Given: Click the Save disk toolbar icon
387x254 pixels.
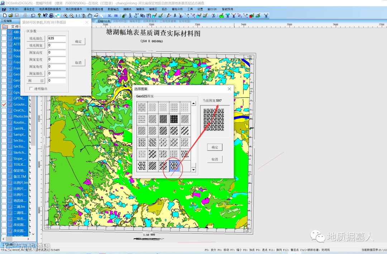Looking at the screenshot, I should 16,15.
